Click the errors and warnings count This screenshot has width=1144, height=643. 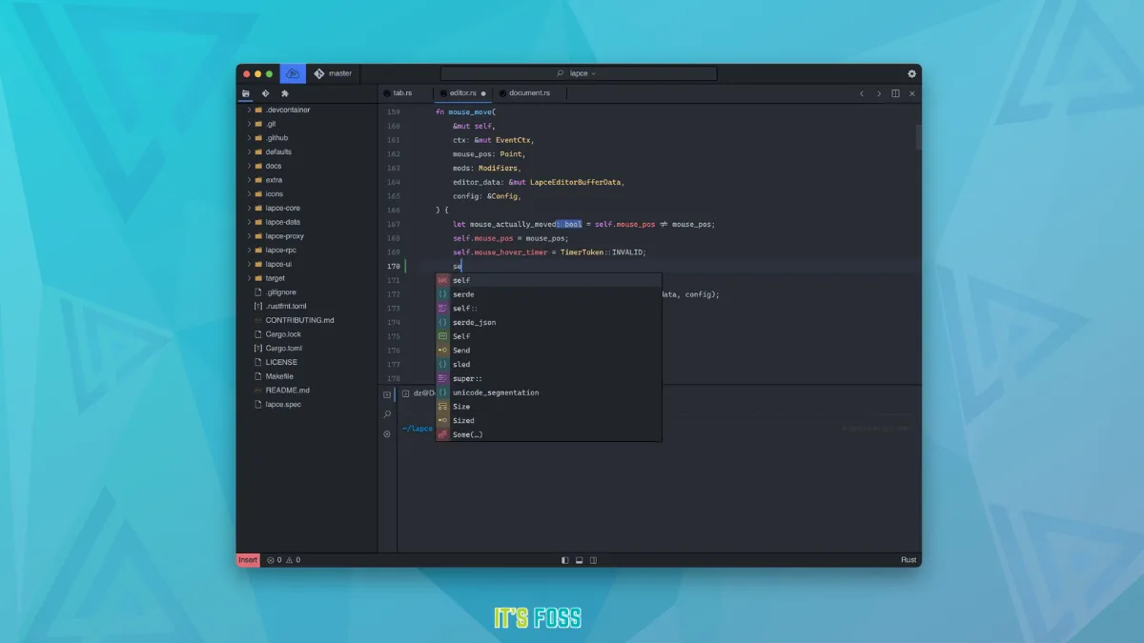point(284,560)
